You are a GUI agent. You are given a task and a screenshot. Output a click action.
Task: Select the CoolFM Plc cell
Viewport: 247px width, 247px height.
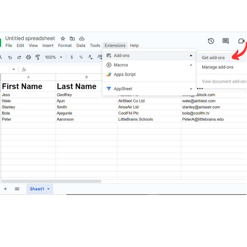149,113
